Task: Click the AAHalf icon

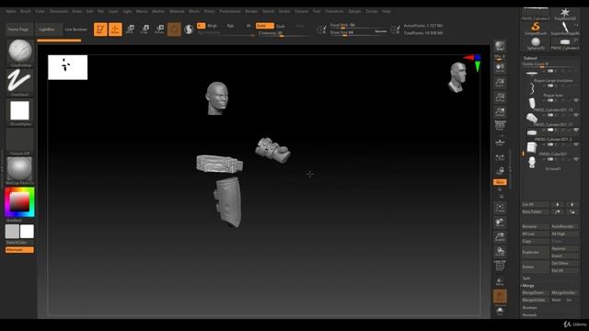Action: tap(500, 112)
